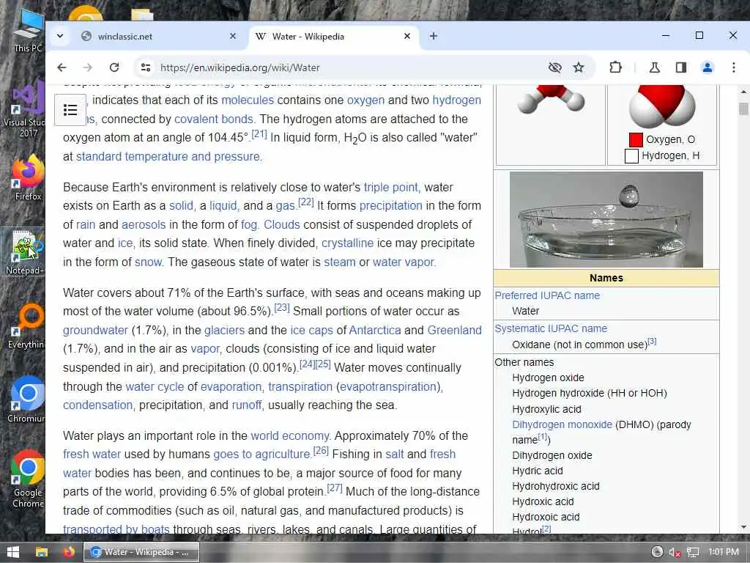Open the water drop photo thumbnail
The width and height of the screenshot is (750, 563).
click(x=606, y=219)
